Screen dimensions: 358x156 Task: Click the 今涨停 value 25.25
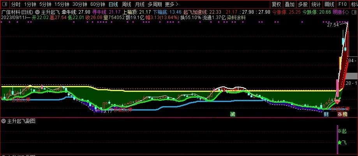coord(294,12)
